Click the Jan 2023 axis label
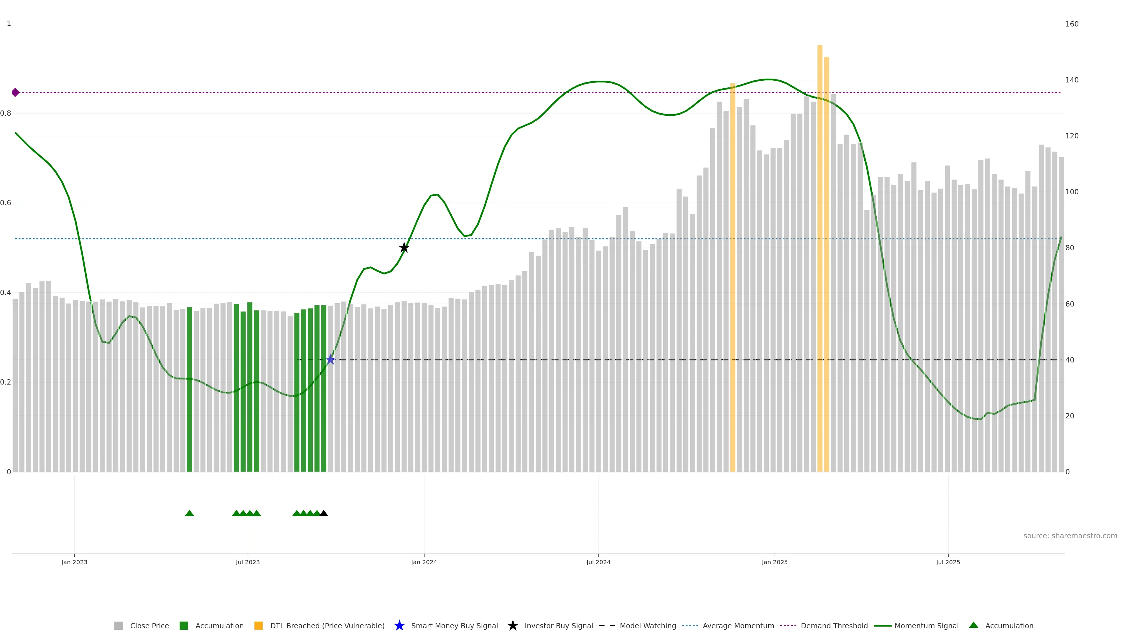 point(74,562)
